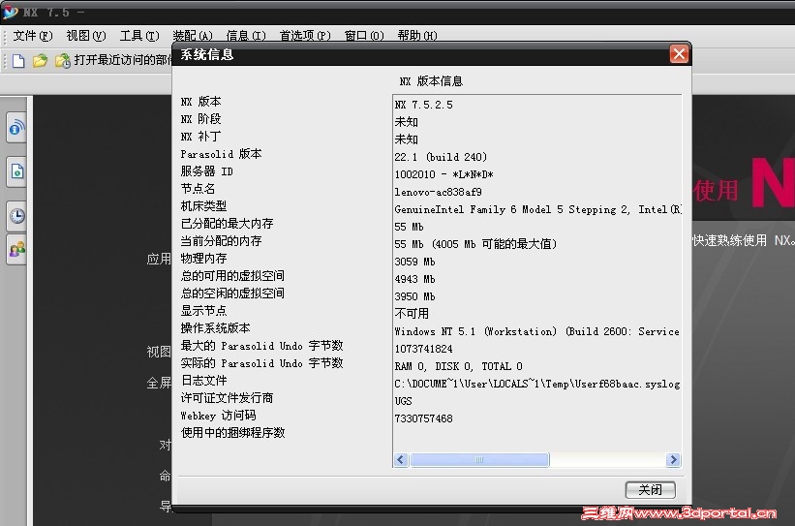Select the 3950 Mb free virtual space value
795x526 pixels.
[x=414, y=296]
